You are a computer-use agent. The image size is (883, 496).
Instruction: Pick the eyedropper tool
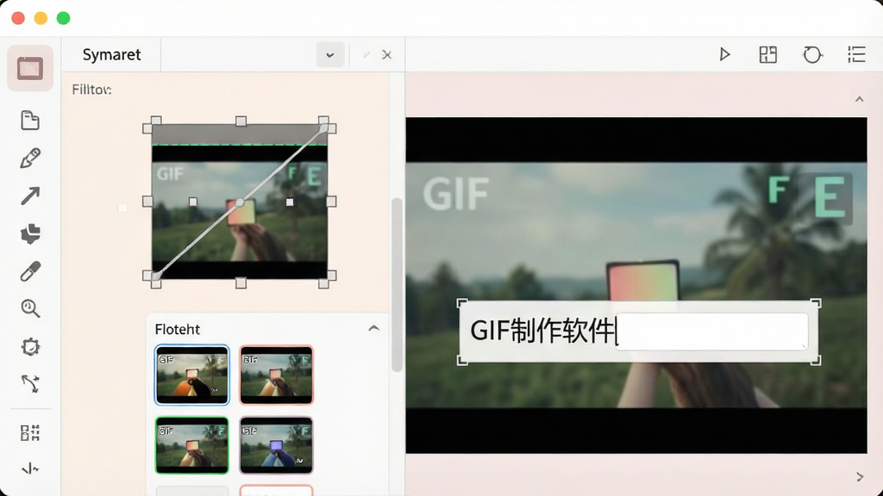pyautogui.click(x=30, y=271)
